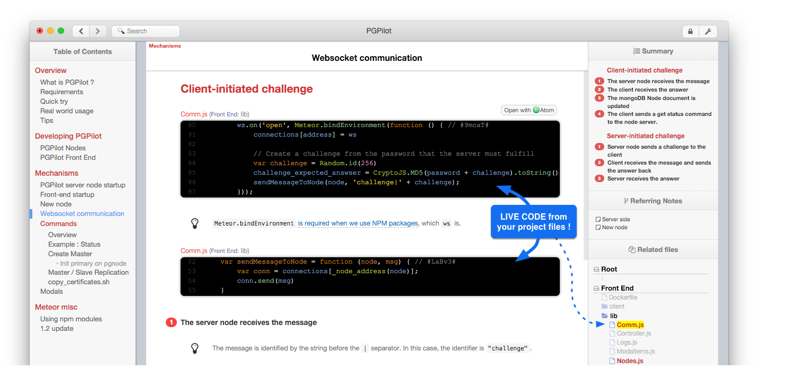Click inside the Search field

click(x=145, y=31)
